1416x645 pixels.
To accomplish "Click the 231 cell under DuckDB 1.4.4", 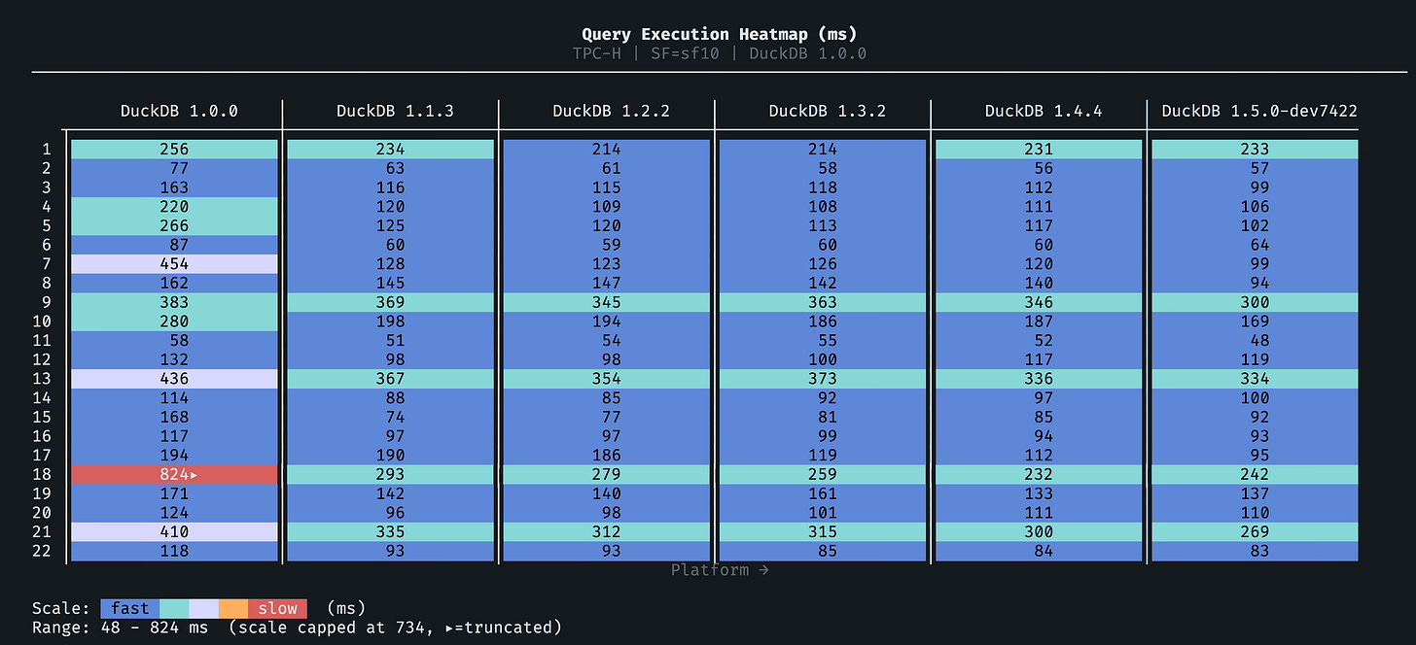I will (1039, 150).
